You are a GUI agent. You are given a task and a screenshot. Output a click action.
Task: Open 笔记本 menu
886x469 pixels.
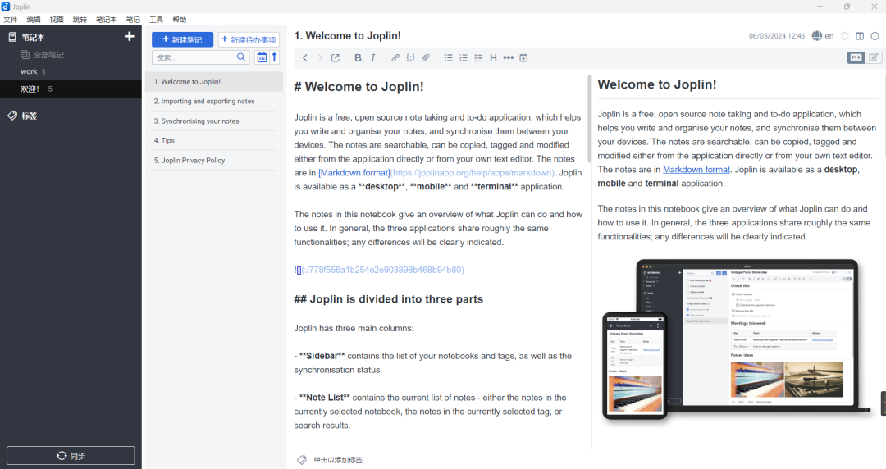tap(106, 19)
